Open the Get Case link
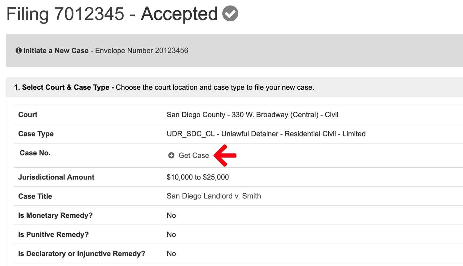This screenshot has width=463, height=266. pos(194,155)
